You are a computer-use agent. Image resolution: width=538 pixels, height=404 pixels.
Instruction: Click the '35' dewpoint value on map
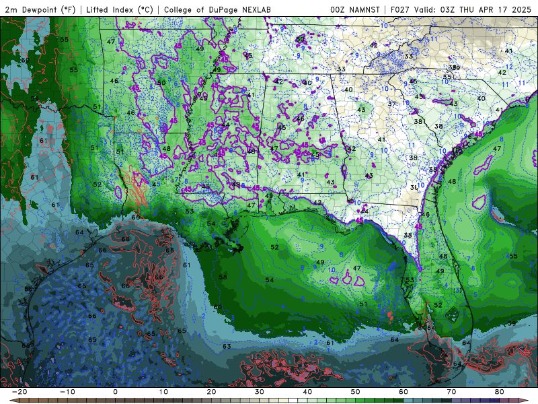point(447,77)
